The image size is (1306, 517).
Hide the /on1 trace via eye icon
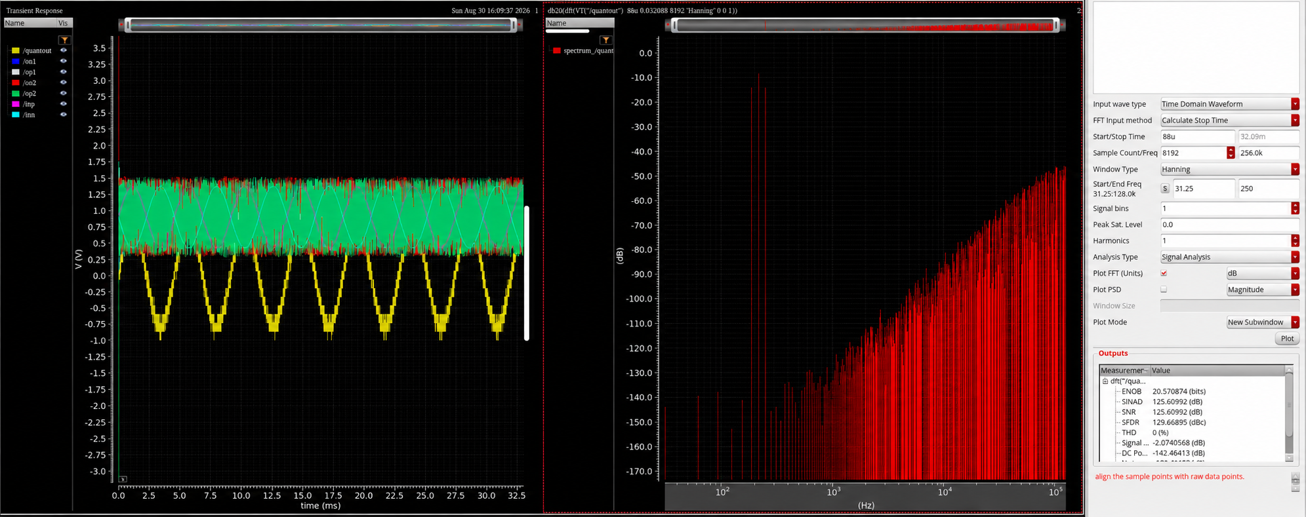click(64, 61)
